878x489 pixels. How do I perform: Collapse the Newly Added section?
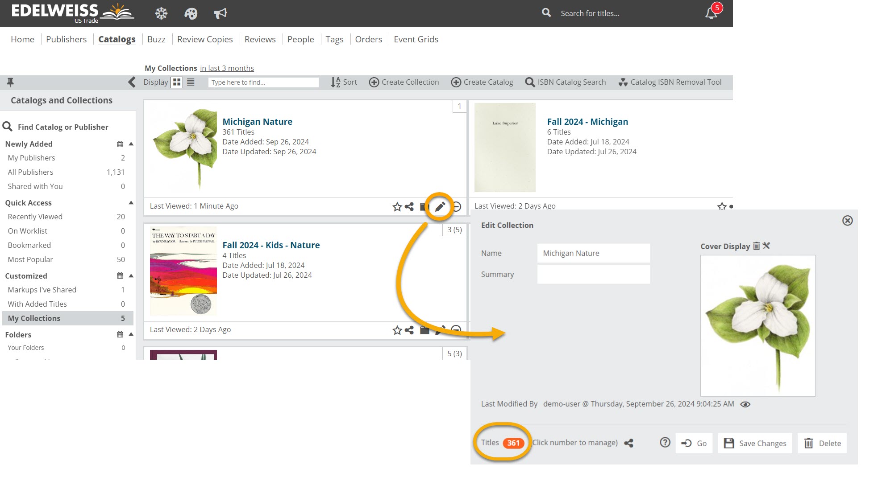131,144
